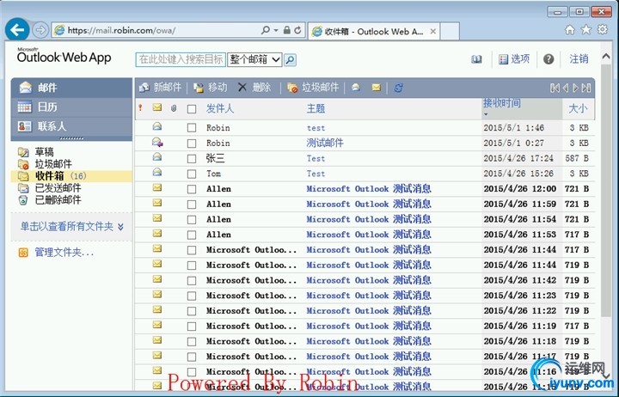Switch to the 邮件 mail section
Image resolution: width=619 pixels, height=397 pixels.
(71, 88)
